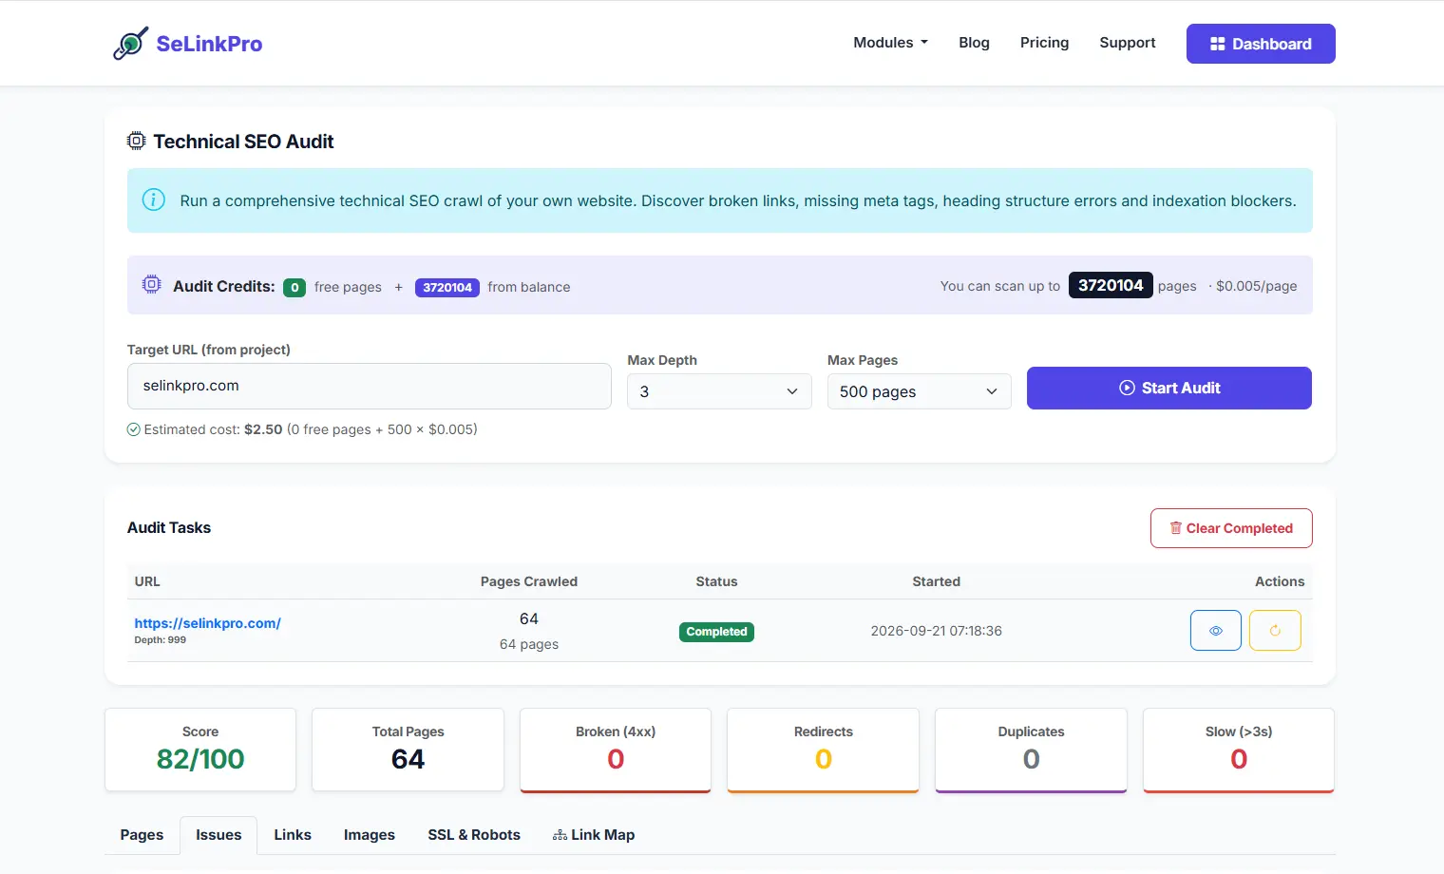
Task: Show the Link Map tab
Action: (594, 835)
